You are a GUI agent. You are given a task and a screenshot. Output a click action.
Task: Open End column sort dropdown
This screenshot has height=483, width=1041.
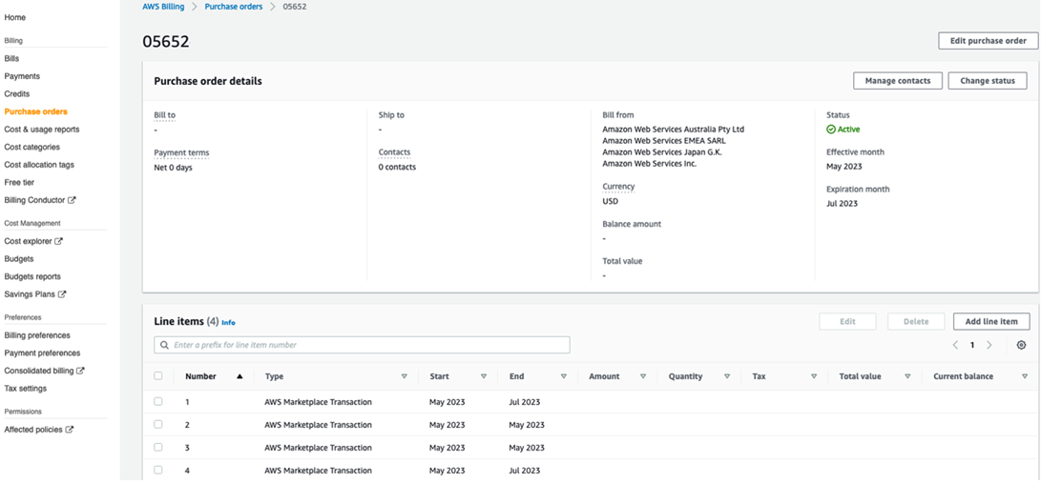click(x=564, y=376)
